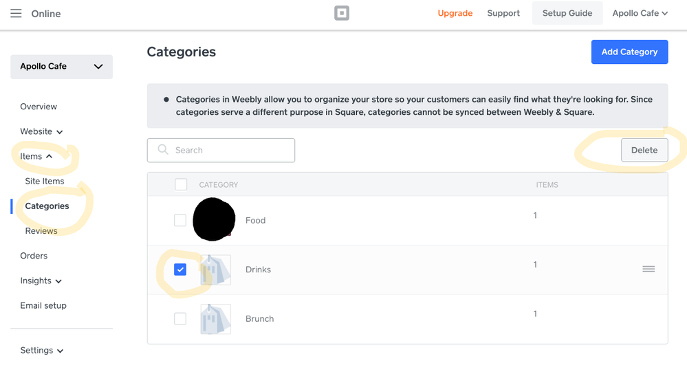Click the Drinks category thumbnail image

pos(216,270)
